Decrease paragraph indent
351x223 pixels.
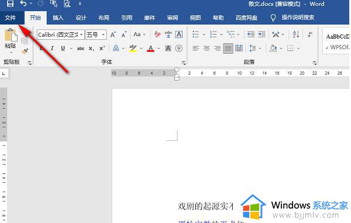(x=251, y=34)
